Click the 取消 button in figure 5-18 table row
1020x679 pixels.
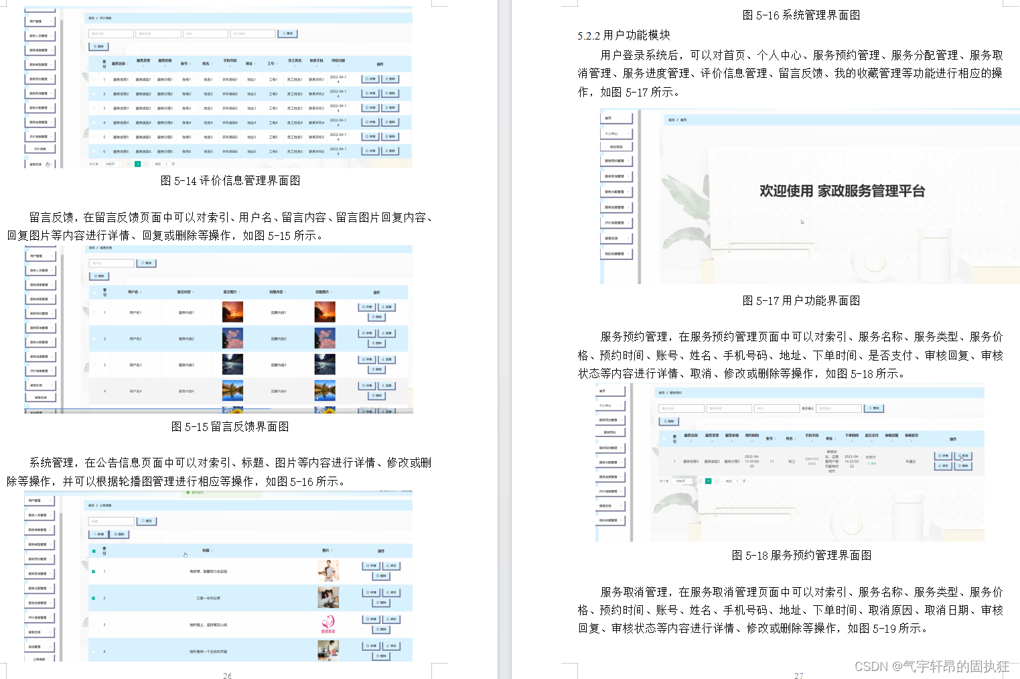[963, 456]
